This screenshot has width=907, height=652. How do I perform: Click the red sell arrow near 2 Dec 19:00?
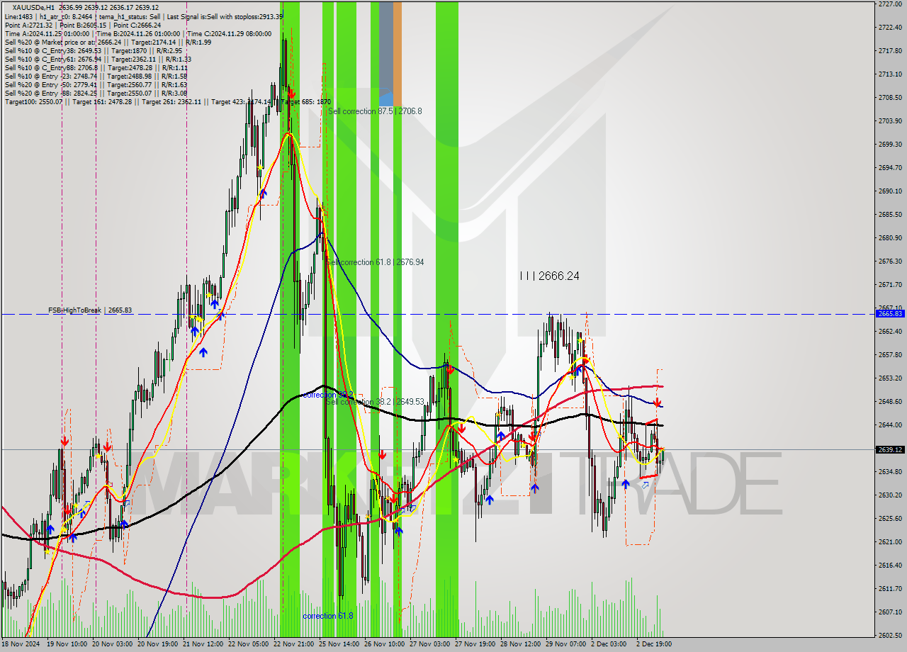click(658, 403)
